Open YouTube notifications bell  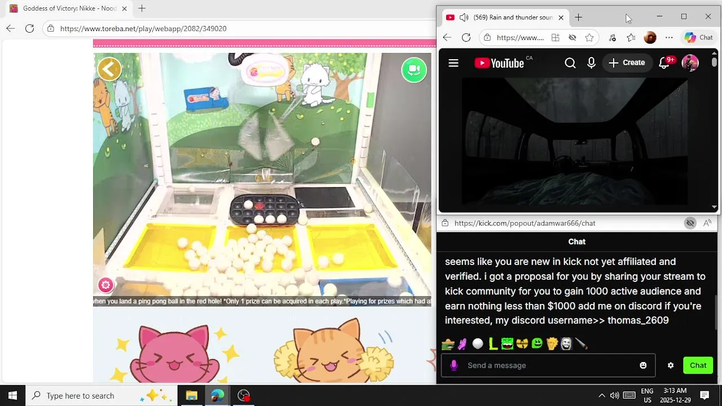pos(664,63)
